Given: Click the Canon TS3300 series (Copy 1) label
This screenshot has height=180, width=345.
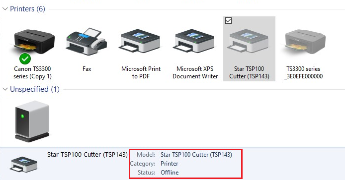Looking at the screenshot, I should [32, 73].
